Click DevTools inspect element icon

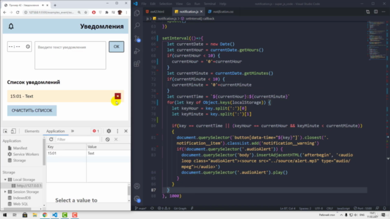(x=5, y=131)
